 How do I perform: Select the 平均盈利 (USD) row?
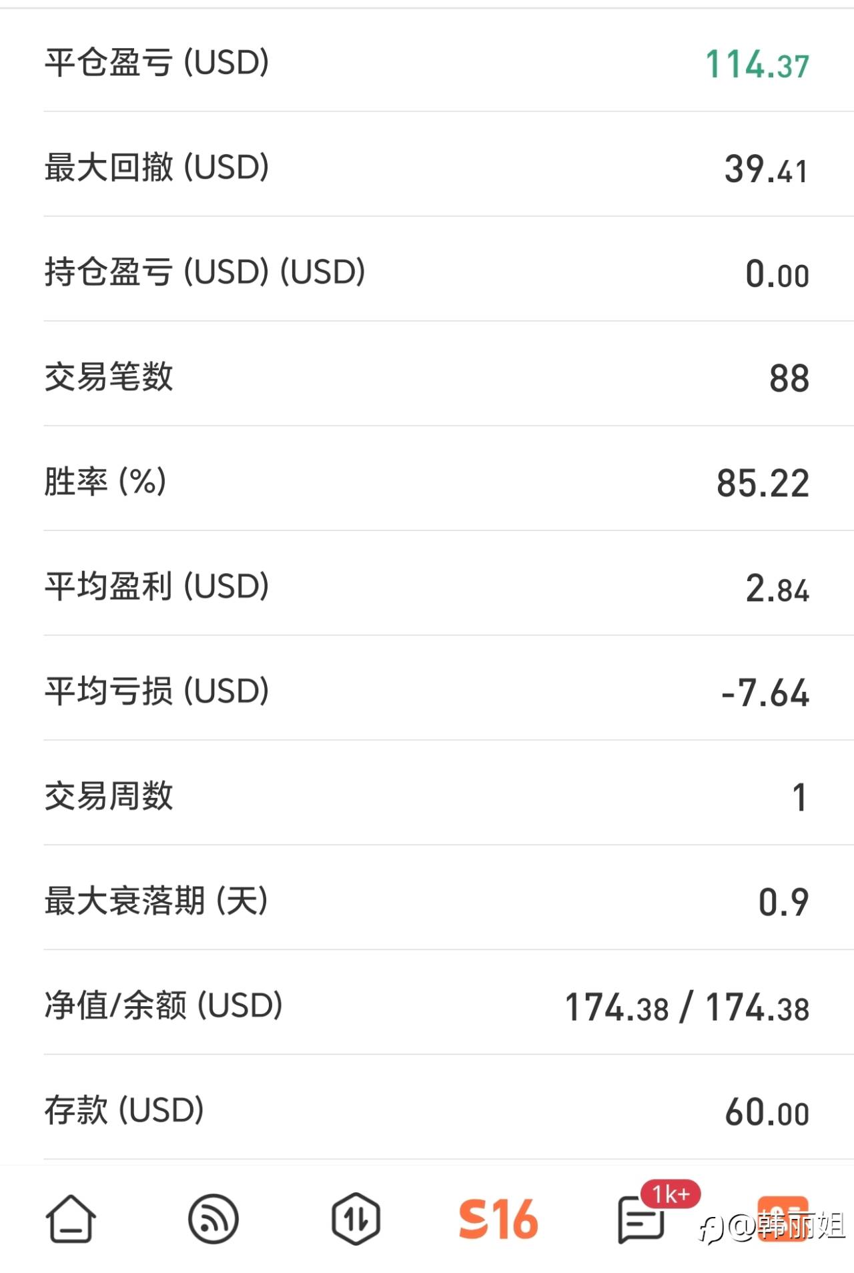[x=427, y=586]
